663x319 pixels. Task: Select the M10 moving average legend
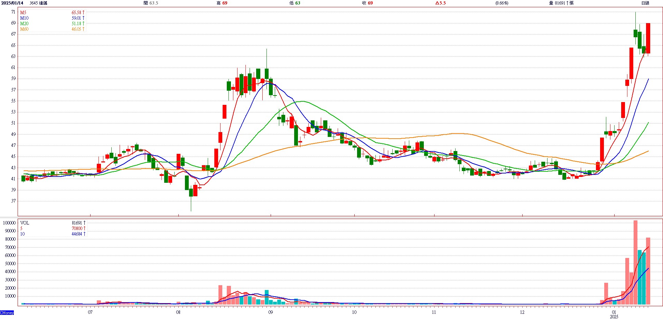pos(24,18)
